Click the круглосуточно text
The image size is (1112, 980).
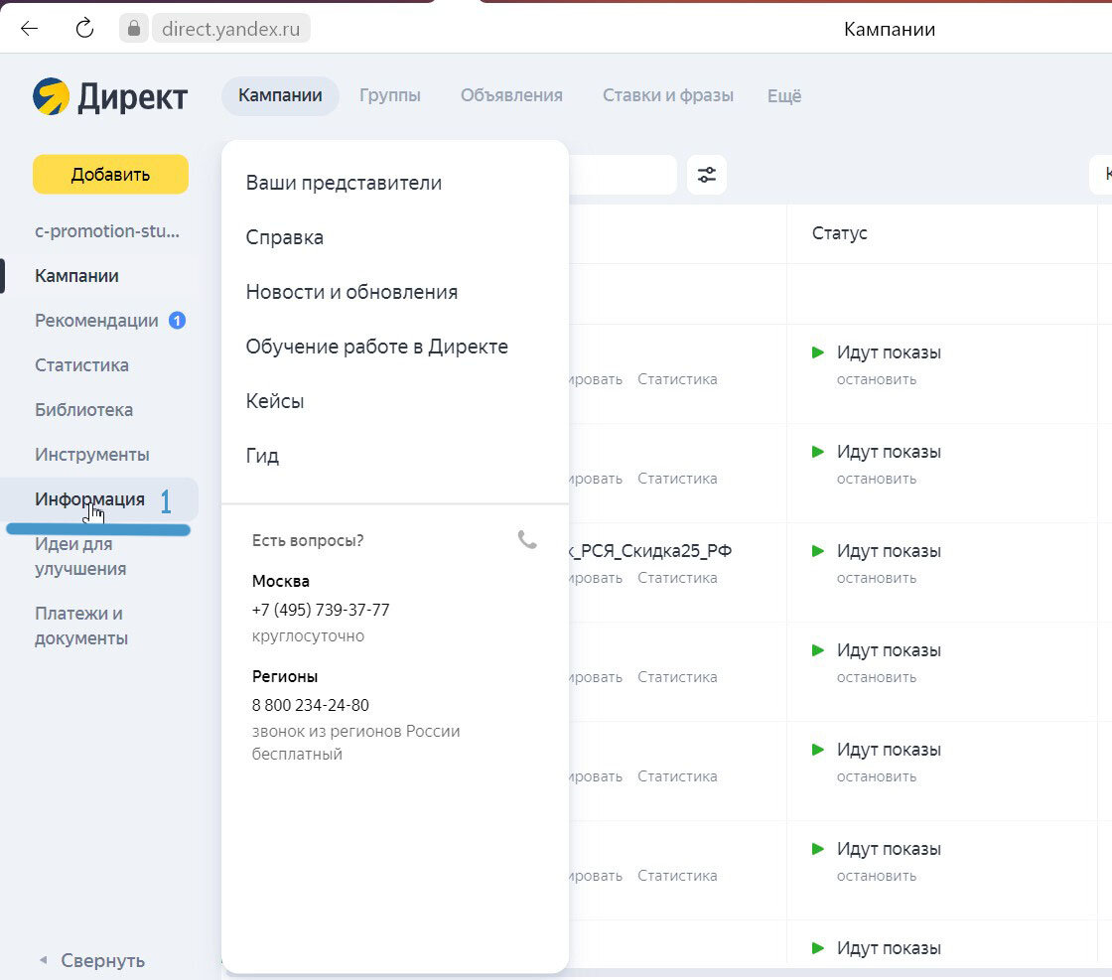308,636
